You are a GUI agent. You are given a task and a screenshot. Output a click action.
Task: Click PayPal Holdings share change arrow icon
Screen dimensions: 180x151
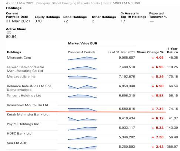[x=153, y=128]
